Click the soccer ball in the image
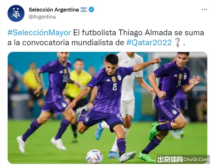Image resolution: width=213 pixels, height=167 pixels. click(94, 156)
